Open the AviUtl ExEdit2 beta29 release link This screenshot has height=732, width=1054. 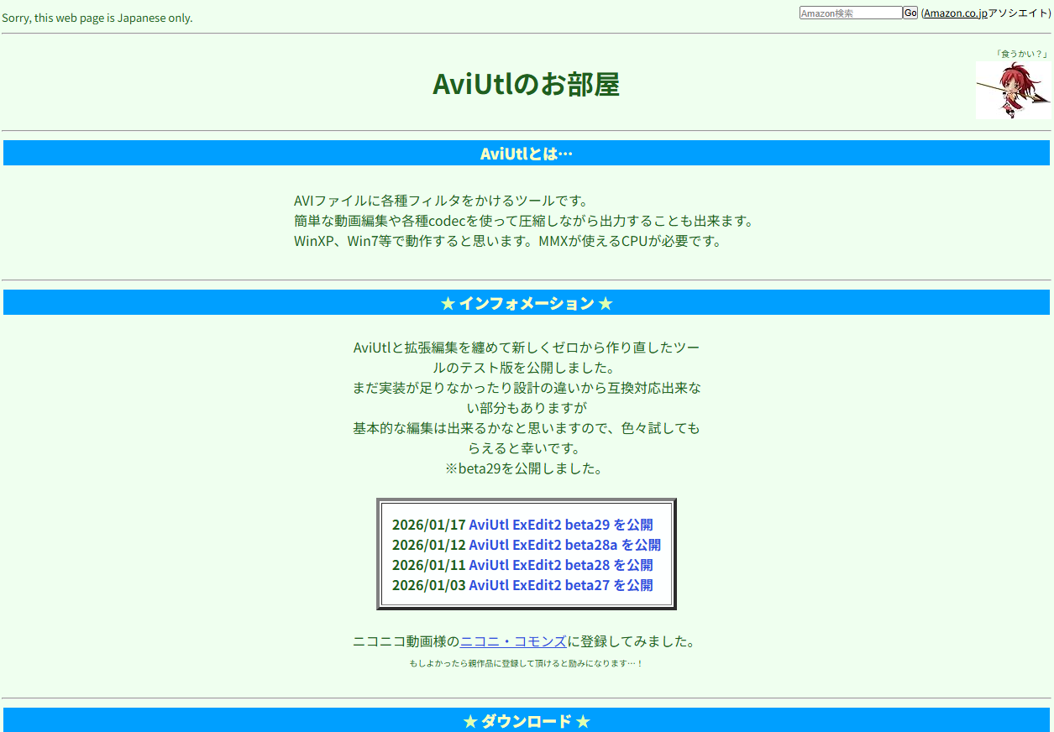pyautogui.click(x=560, y=525)
